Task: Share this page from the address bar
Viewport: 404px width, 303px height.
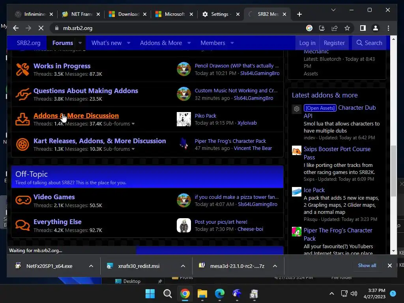Action: coord(335,28)
